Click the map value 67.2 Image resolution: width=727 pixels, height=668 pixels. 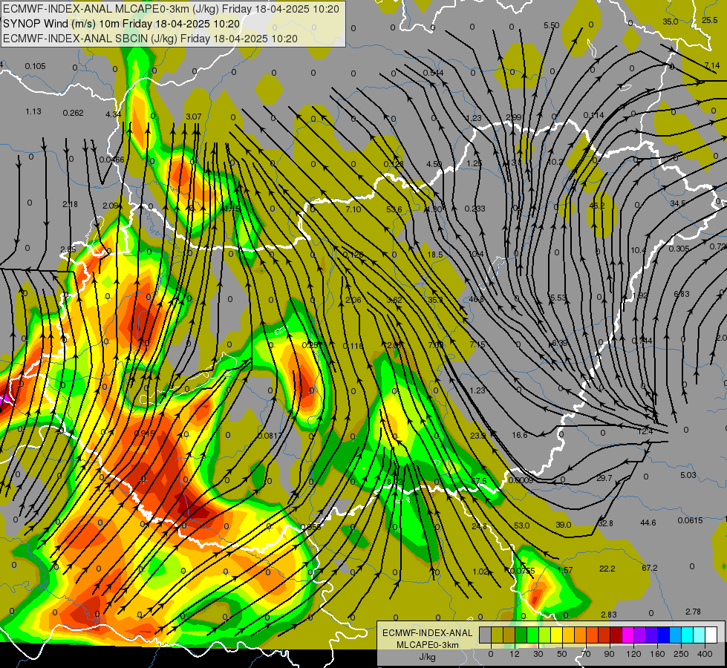[650, 568]
